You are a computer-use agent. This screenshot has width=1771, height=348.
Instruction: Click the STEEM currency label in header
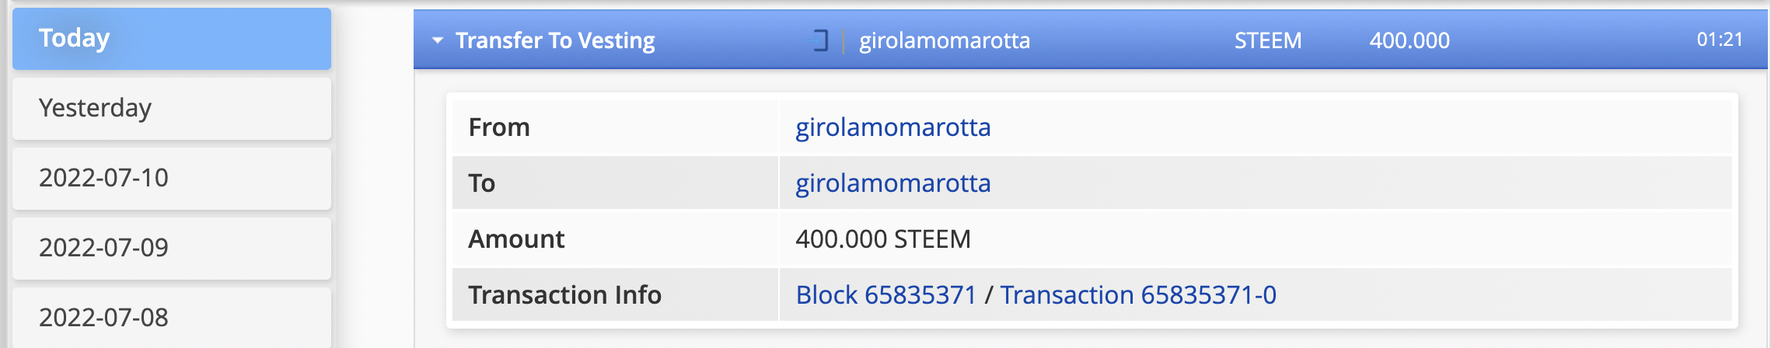pyautogui.click(x=1267, y=40)
